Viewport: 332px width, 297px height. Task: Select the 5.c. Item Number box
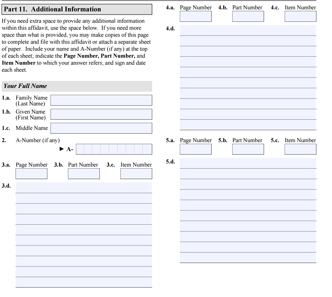coord(300,149)
